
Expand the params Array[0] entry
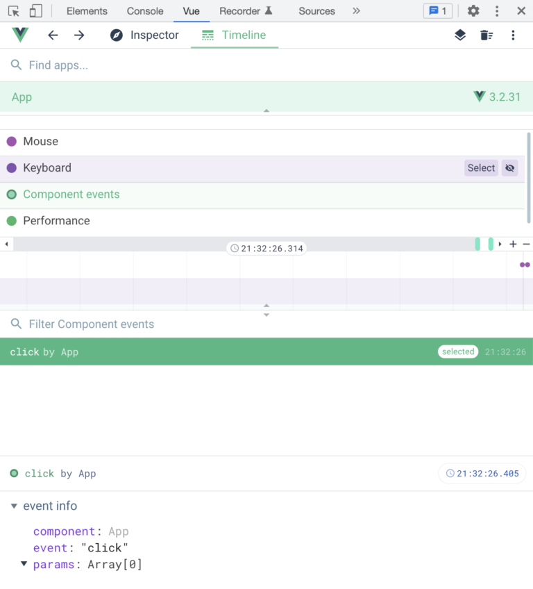[x=22, y=564]
